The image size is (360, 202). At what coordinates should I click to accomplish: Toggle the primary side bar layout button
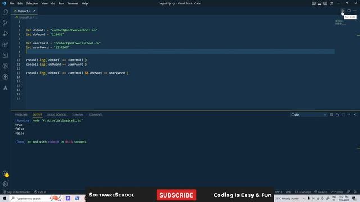click(x=313, y=3)
